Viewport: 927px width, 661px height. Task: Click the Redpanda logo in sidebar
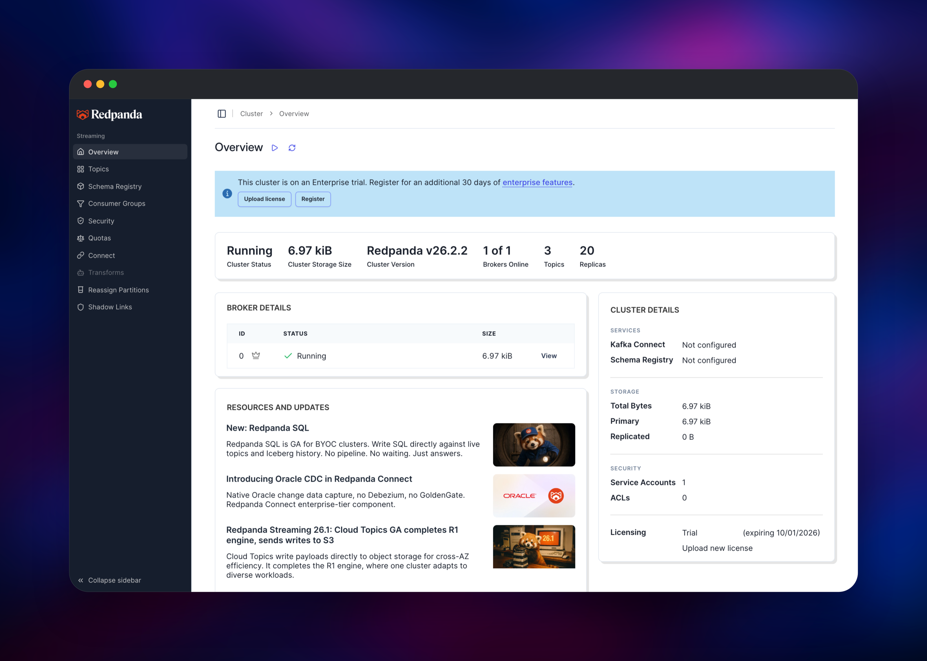110,115
